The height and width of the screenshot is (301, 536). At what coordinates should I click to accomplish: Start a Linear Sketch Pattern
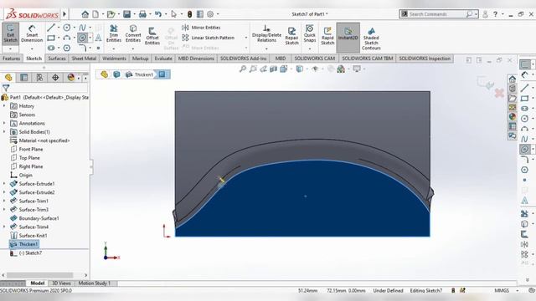[x=209, y=38]
